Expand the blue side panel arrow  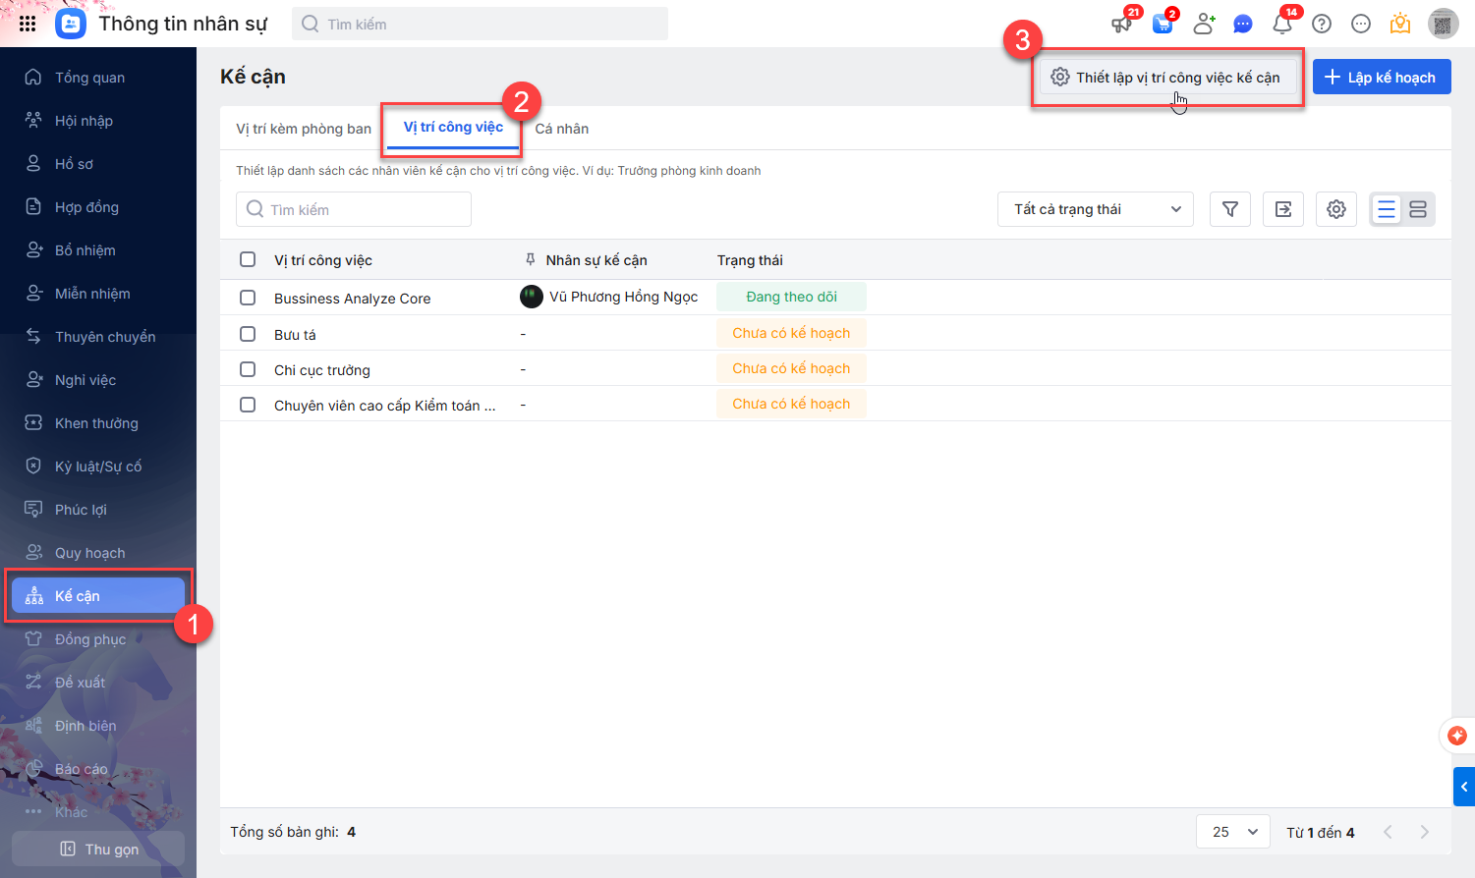tap(1464, 787)
